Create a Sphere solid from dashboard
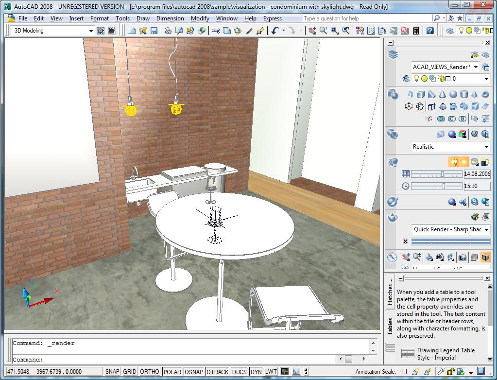Viewport: 497px width, 380px height. click(x=453, y=94)
